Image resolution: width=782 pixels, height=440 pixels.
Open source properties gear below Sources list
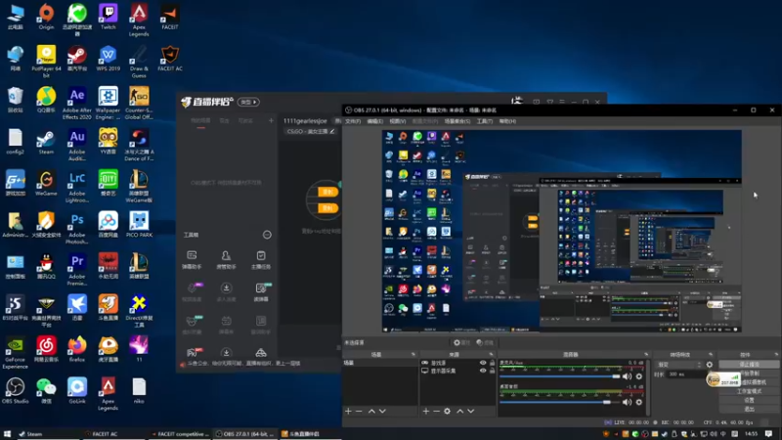[x=447, y=411]
